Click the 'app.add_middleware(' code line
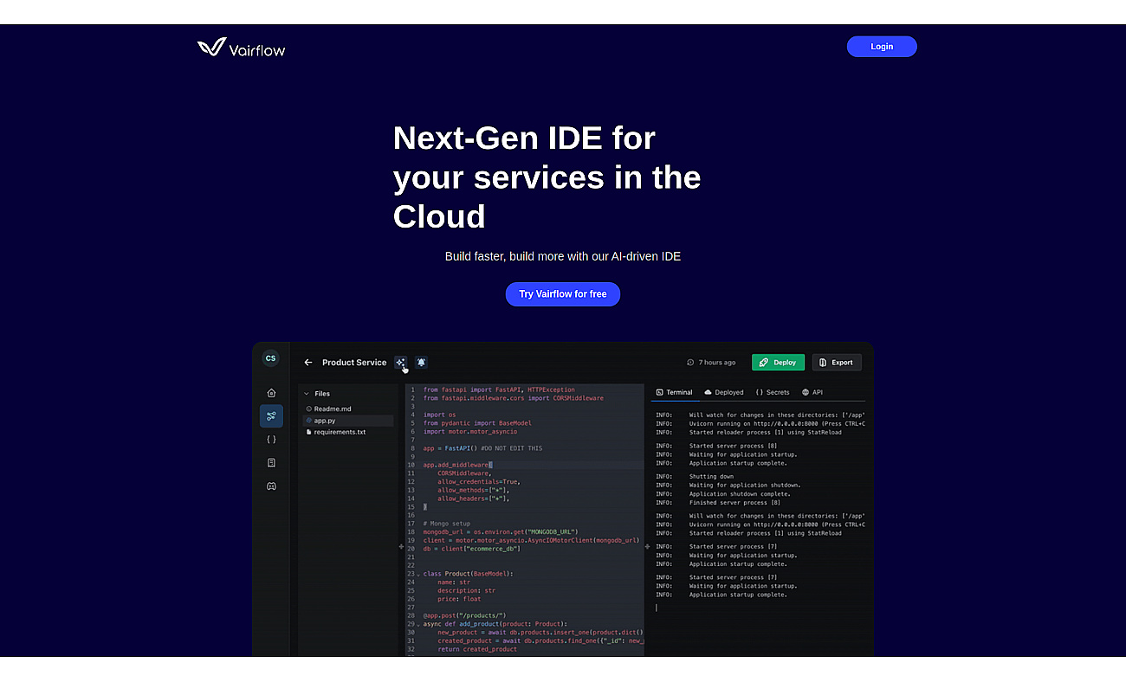 tap(457, 465)
